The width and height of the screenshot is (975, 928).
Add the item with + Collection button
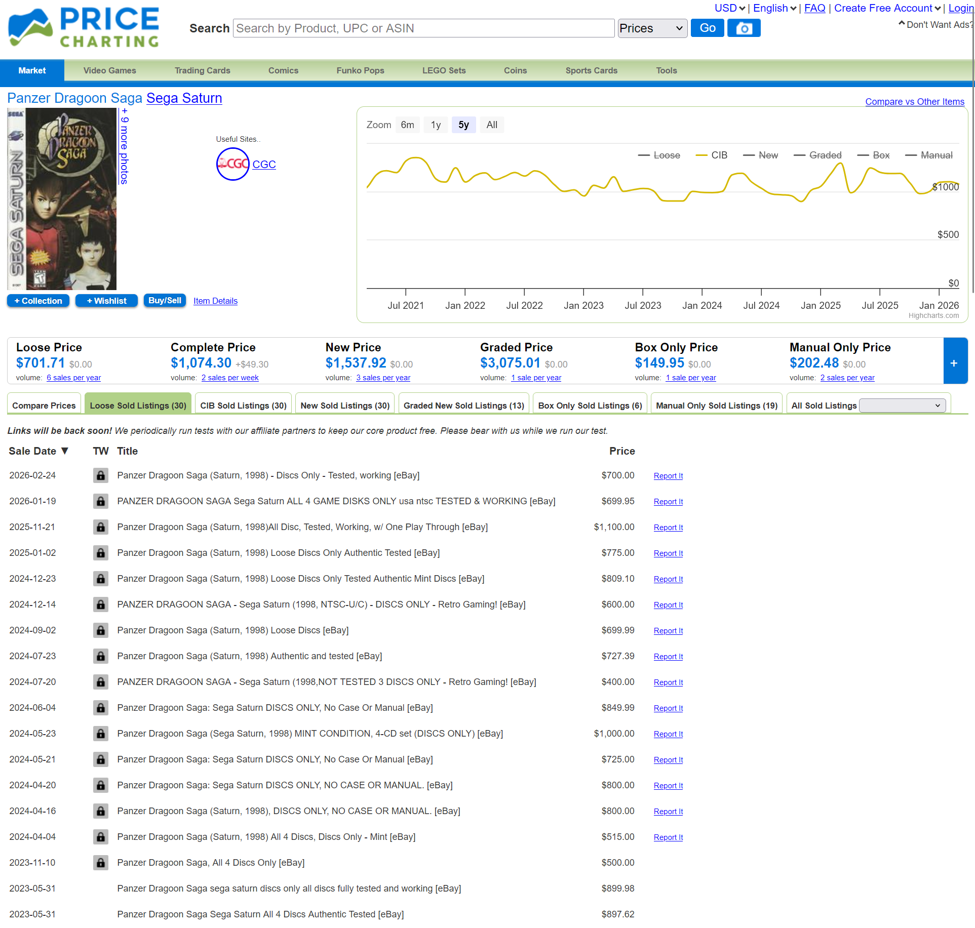click(x=38, y=301)
